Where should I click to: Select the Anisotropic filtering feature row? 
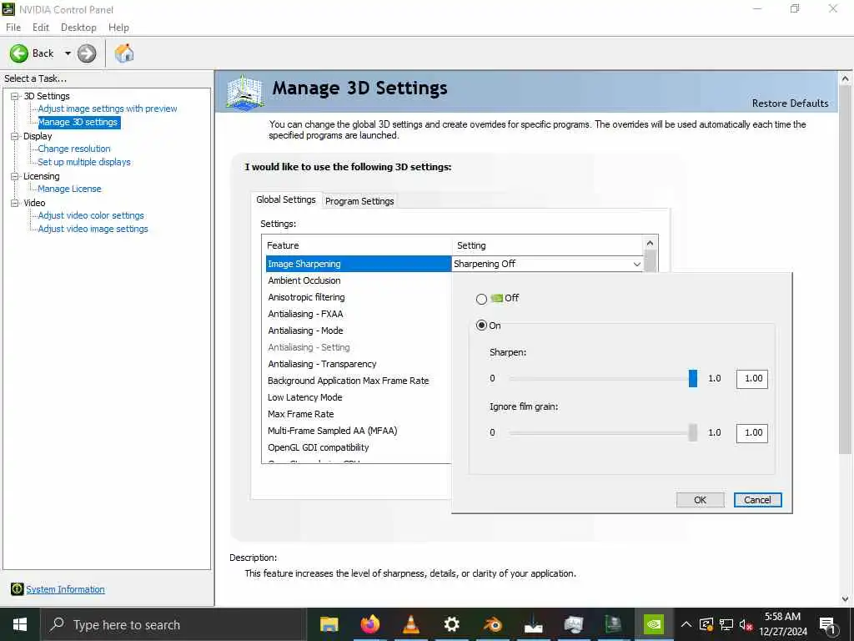[359, 297]
